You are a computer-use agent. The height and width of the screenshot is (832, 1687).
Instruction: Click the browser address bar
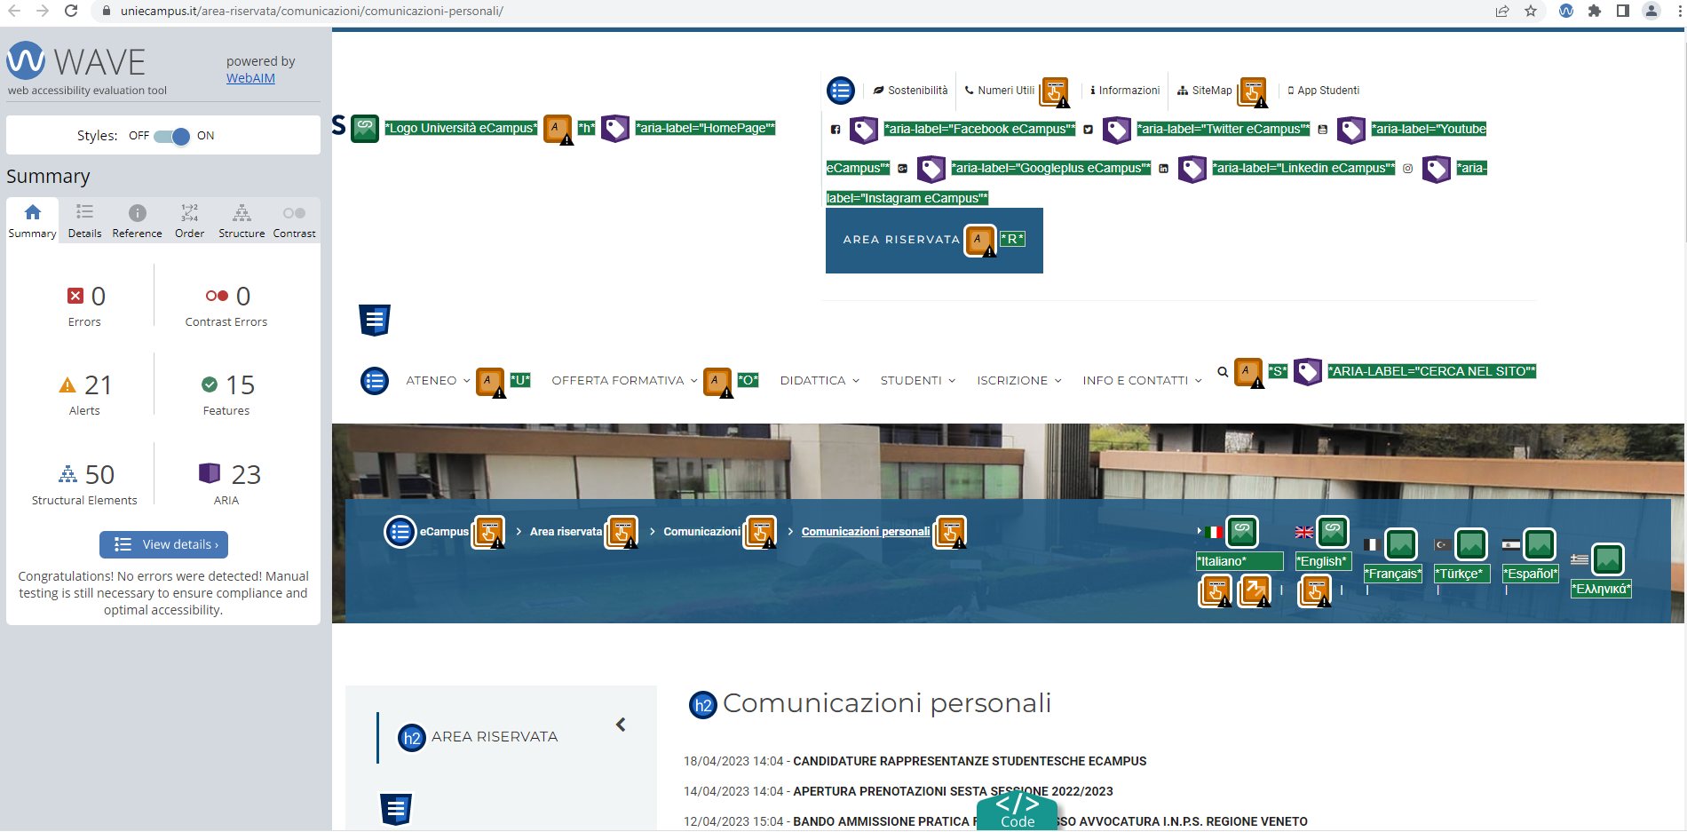pyautogui.click(x=790, y=11)
